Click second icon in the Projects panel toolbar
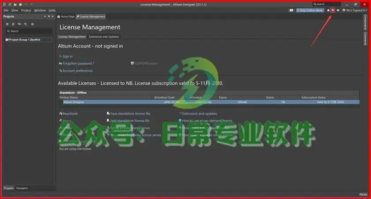371x199 pixels. [14, 24]
